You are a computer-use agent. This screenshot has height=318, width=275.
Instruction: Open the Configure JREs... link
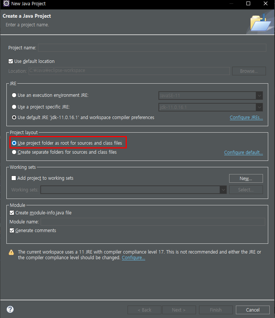point(246,118)
